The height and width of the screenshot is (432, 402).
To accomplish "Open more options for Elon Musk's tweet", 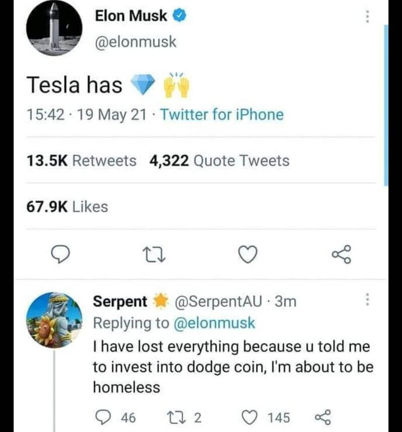I will [368, 17].
